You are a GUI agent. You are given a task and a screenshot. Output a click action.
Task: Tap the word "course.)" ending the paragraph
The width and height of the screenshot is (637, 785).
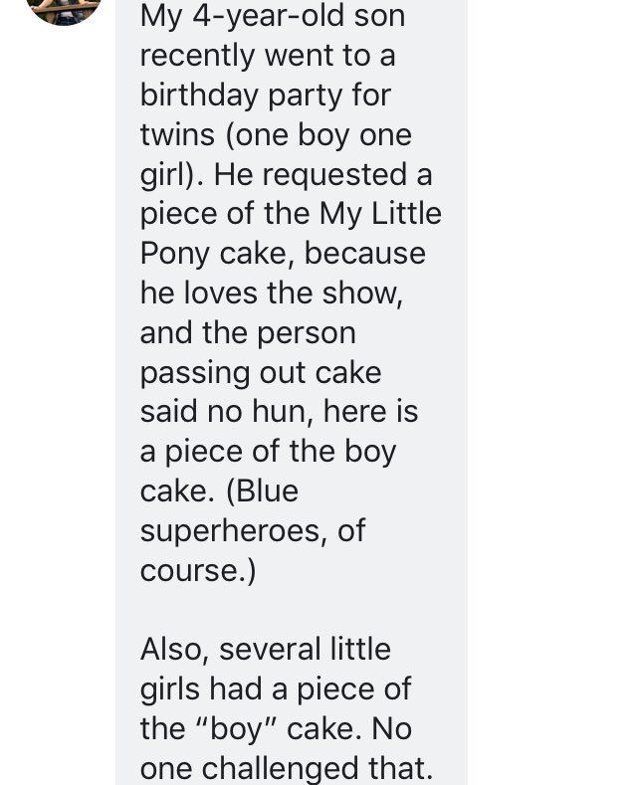tap(198, 570)
